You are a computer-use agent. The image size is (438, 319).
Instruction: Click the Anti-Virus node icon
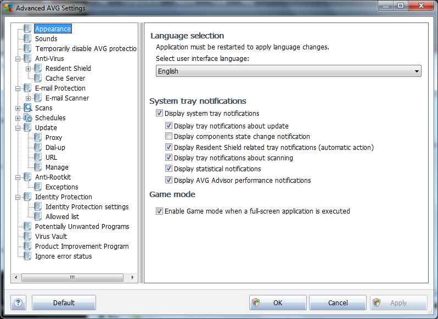point(27,58)
